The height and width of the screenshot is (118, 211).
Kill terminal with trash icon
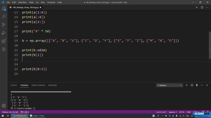tap(197, 85)
